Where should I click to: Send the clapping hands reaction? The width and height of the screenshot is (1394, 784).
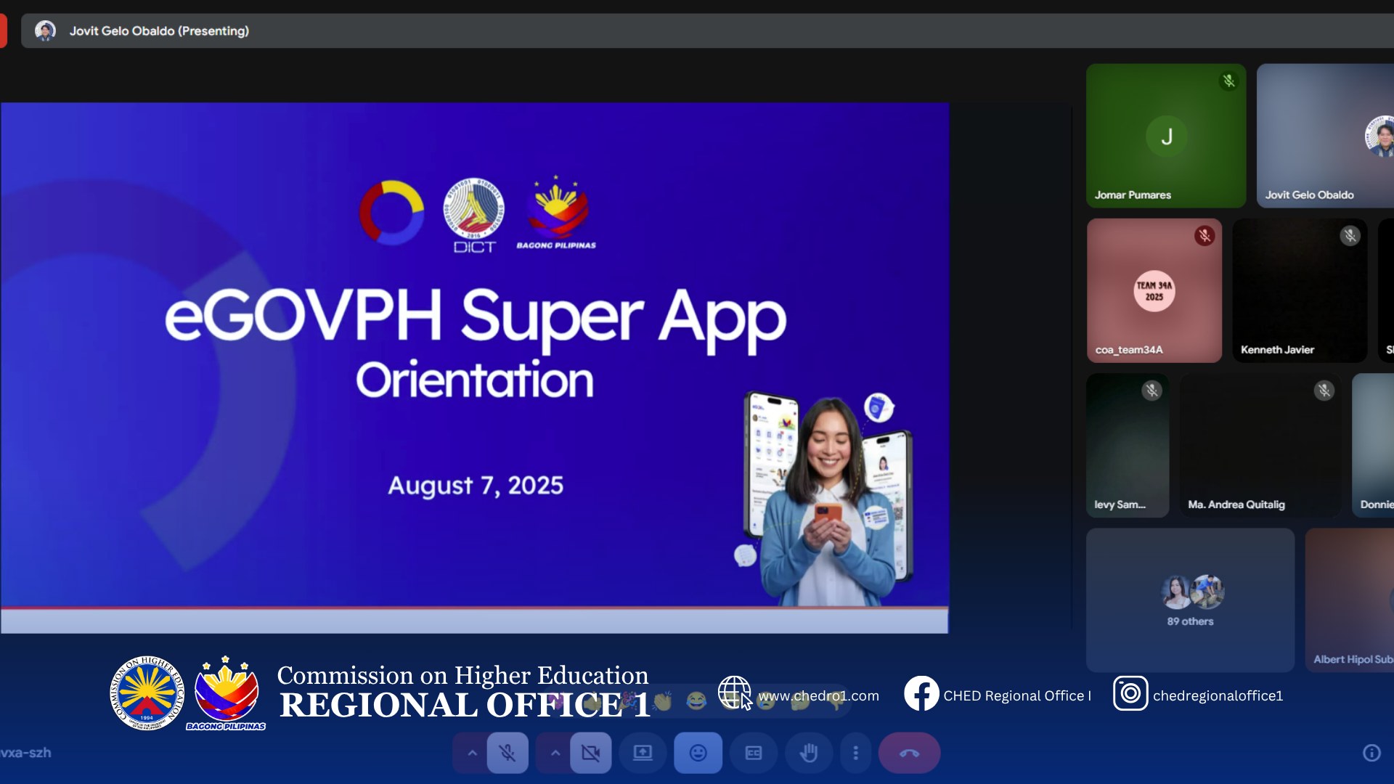[662, 701]
